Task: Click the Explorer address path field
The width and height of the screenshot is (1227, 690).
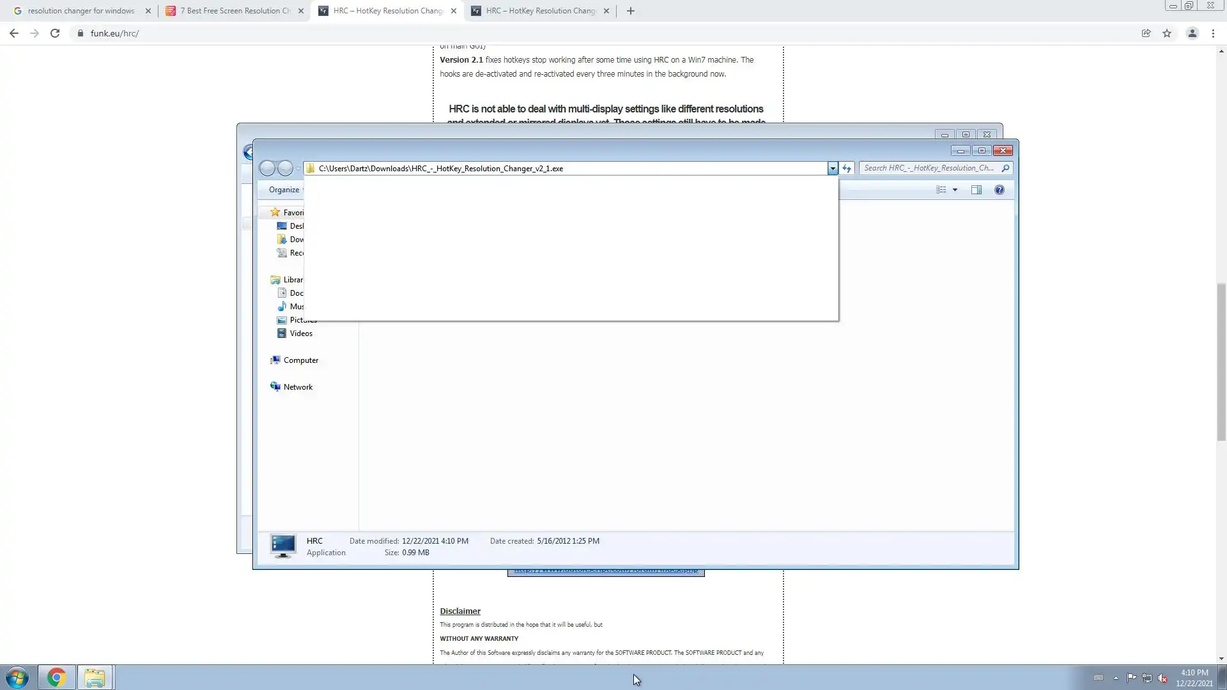Action: pos(569,168)
